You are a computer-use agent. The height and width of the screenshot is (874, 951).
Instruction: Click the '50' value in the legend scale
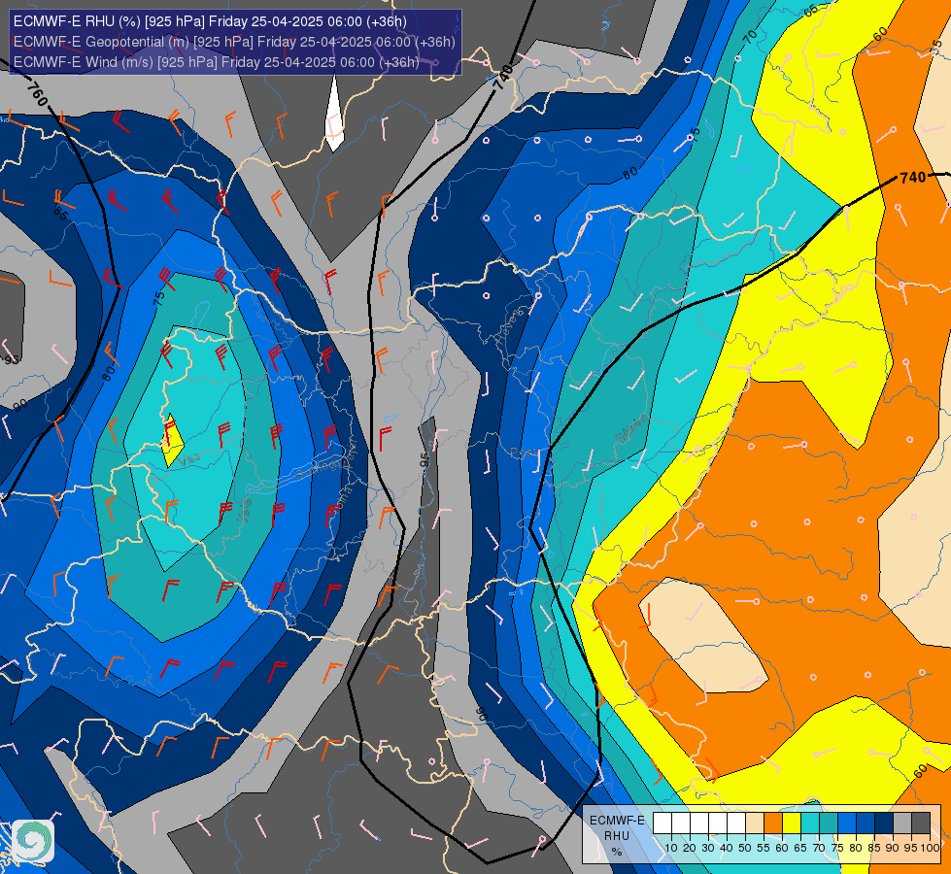tap(745, 848)
